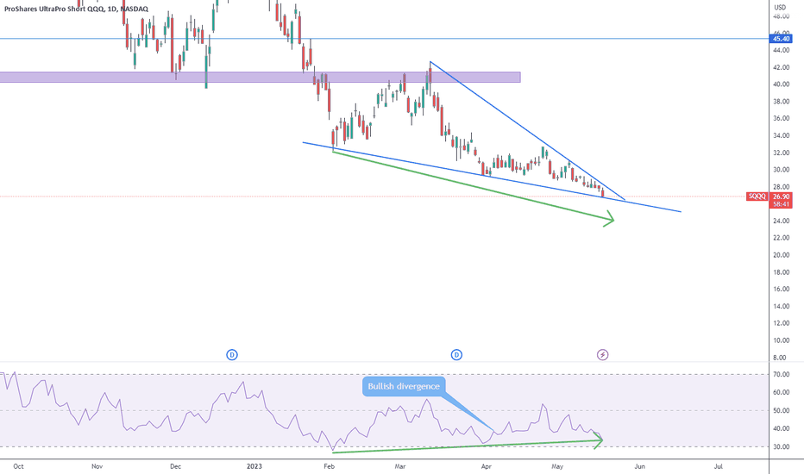Click the 'Dec' date axis label

click(x=176, y=466)
